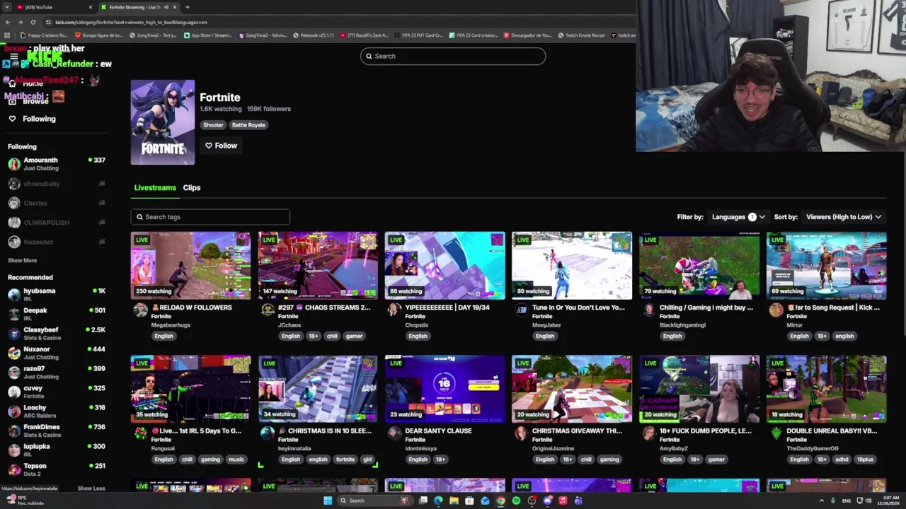The image size is (906, 509).
Task: Click the "159K followers" text under Fortnite
Action: tap(269, 109)
